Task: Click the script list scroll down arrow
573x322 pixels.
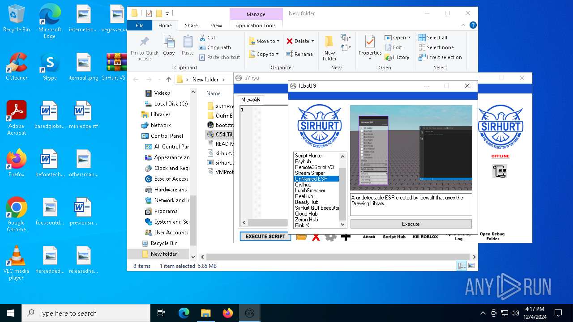Action: pyautogui.click(x=343, y=225)
